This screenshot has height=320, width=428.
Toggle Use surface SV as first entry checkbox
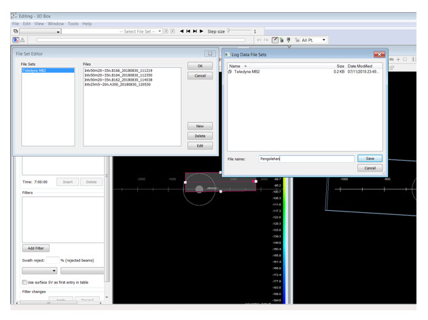[x=24, y=282]
